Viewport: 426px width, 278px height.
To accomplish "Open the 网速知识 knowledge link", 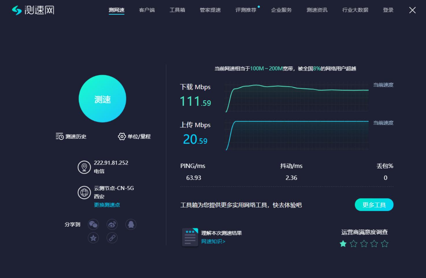I will pos(213,241).
